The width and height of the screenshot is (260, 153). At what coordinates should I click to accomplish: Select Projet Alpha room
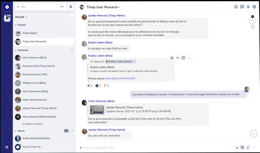[x=29, y=33]
